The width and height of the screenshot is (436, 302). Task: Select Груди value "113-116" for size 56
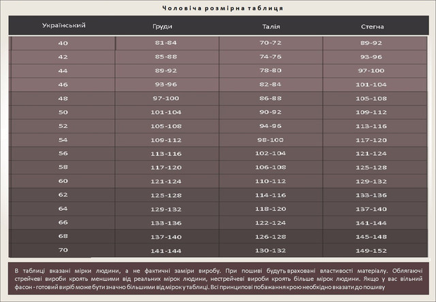[166, 154]
